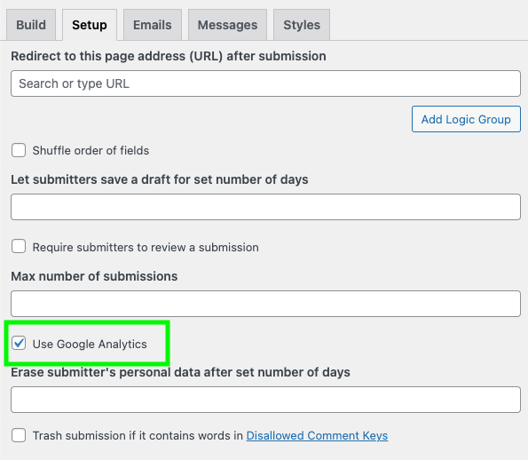Screen dimensions: 528x460
Task: Click the 'Erase submitter's personal data' heading label
Action: [x=180, y=372]
